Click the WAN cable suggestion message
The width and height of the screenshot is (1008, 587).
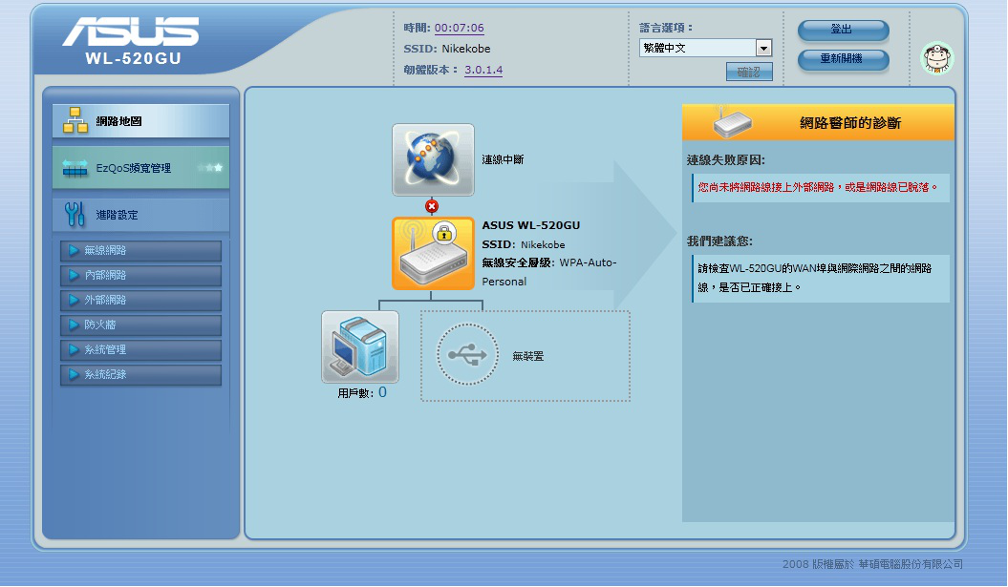click(821, 278)
